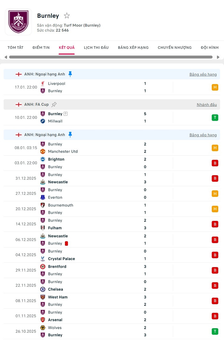Switch to the LỊCH THI ĐẤU tab
The image size is (224, 341).
(x=96, y=48)
